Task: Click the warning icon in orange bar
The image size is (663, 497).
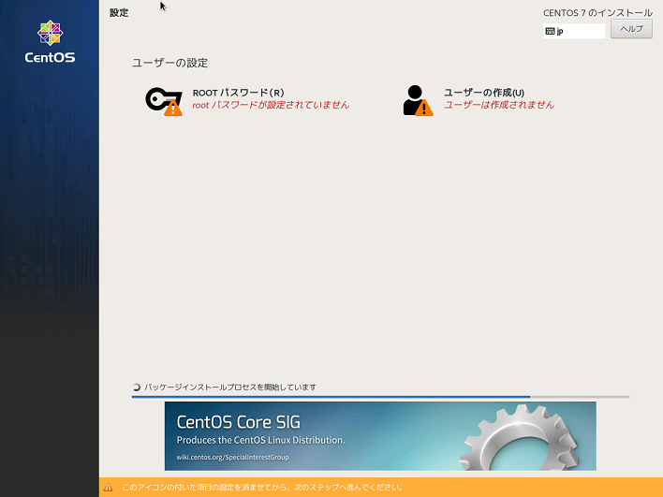Action: (109, 488)
